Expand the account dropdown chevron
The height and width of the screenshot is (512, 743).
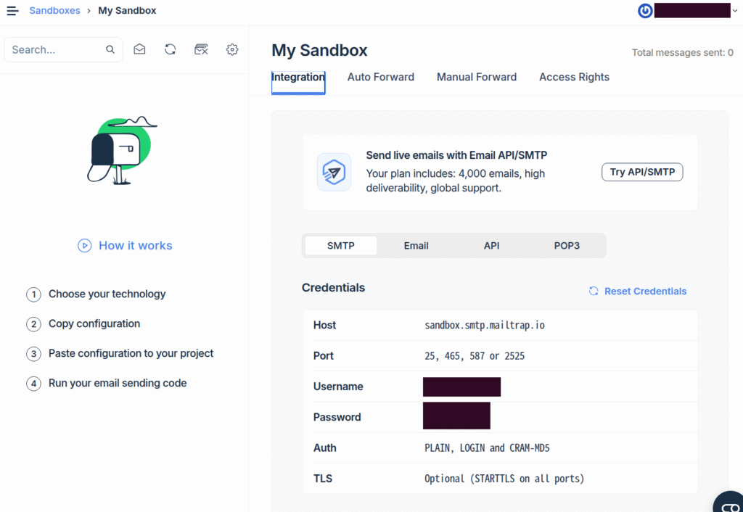click(x=734, y=10)
